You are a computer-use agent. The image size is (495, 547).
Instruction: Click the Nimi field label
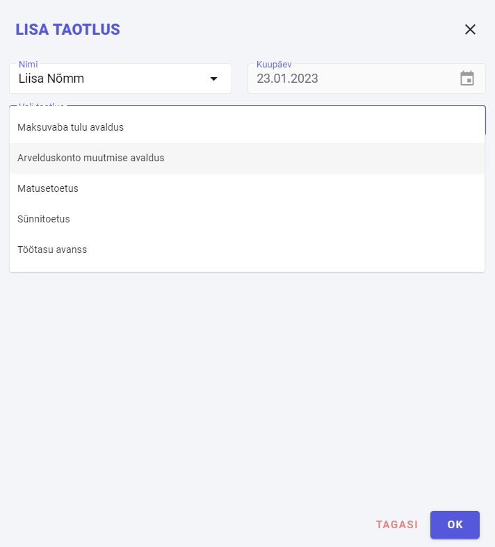click(x=29, y=64)
